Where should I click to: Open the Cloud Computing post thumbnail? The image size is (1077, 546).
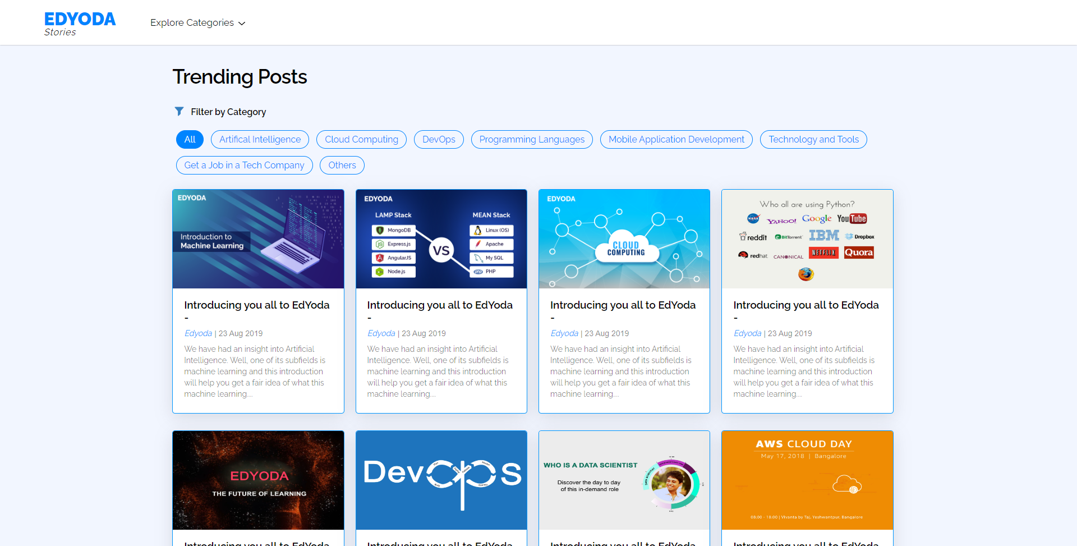624,238
